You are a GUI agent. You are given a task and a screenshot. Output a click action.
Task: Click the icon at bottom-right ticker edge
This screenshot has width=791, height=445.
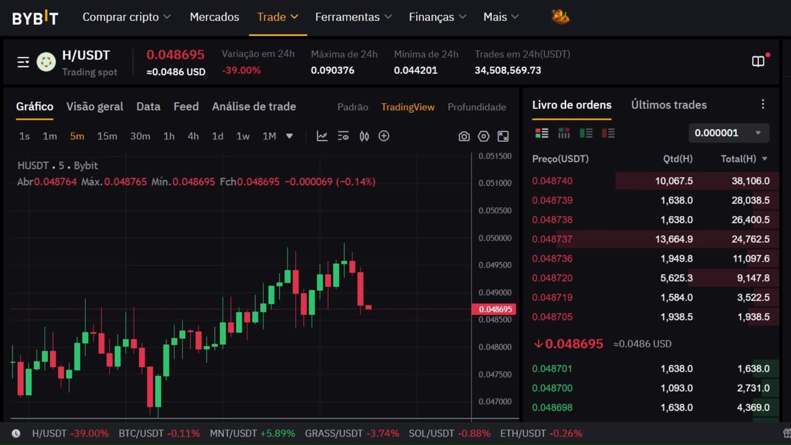[785, 433]
